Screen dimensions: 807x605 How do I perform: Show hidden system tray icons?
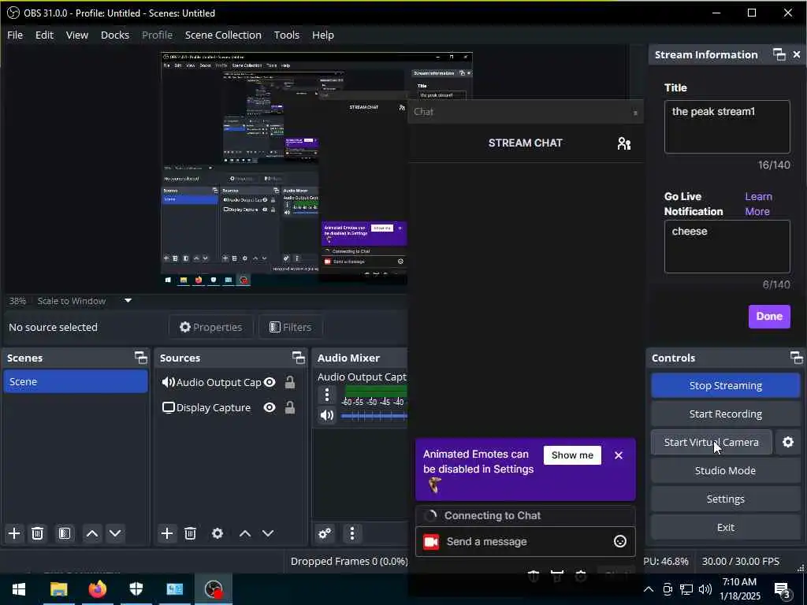[649, 589]
